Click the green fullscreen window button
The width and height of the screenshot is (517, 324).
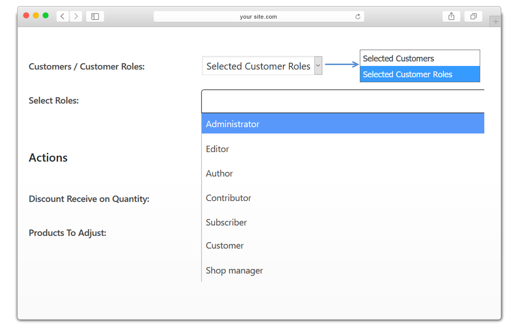[46, 16]
